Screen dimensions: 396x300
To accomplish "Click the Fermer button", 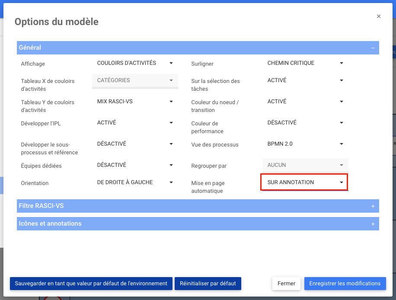I will [x=286, y=284].
